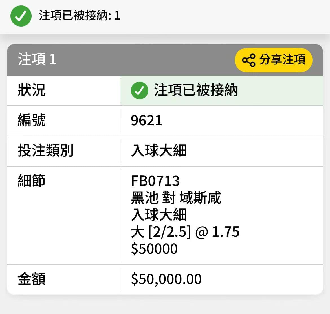
Task: Select the 投注類別 label
Action: pos(45,150)
